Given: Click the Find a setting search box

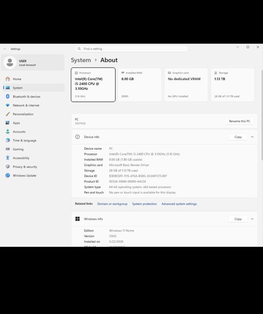Looking at the screenshot, I should pos(131,49).
